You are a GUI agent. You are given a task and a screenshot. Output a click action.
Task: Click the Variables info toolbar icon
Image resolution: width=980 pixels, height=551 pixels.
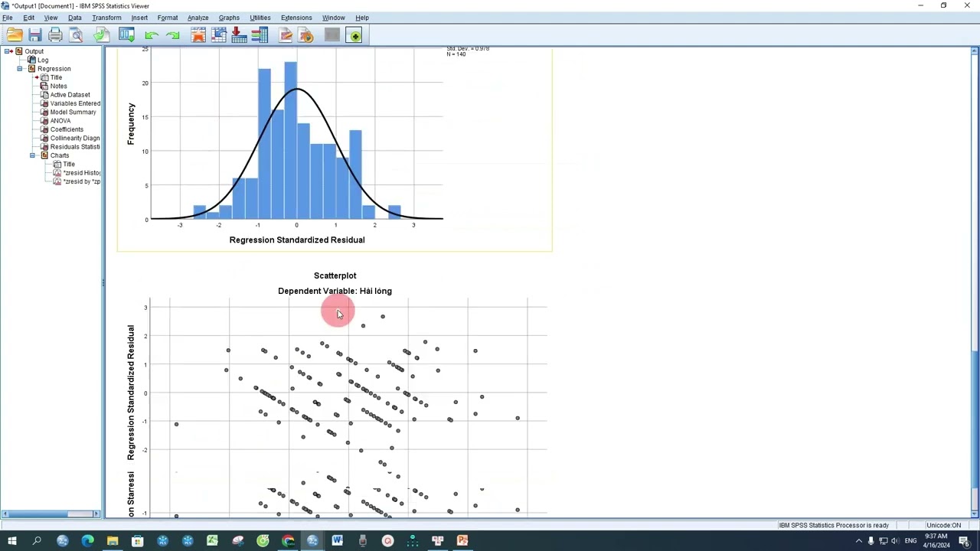(260, 35)
